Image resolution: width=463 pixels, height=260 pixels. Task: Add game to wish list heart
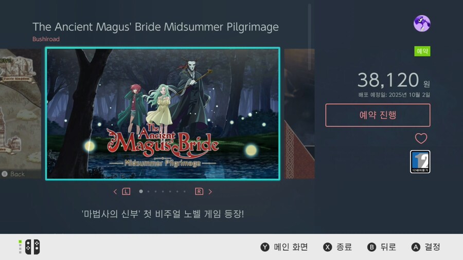421,138
